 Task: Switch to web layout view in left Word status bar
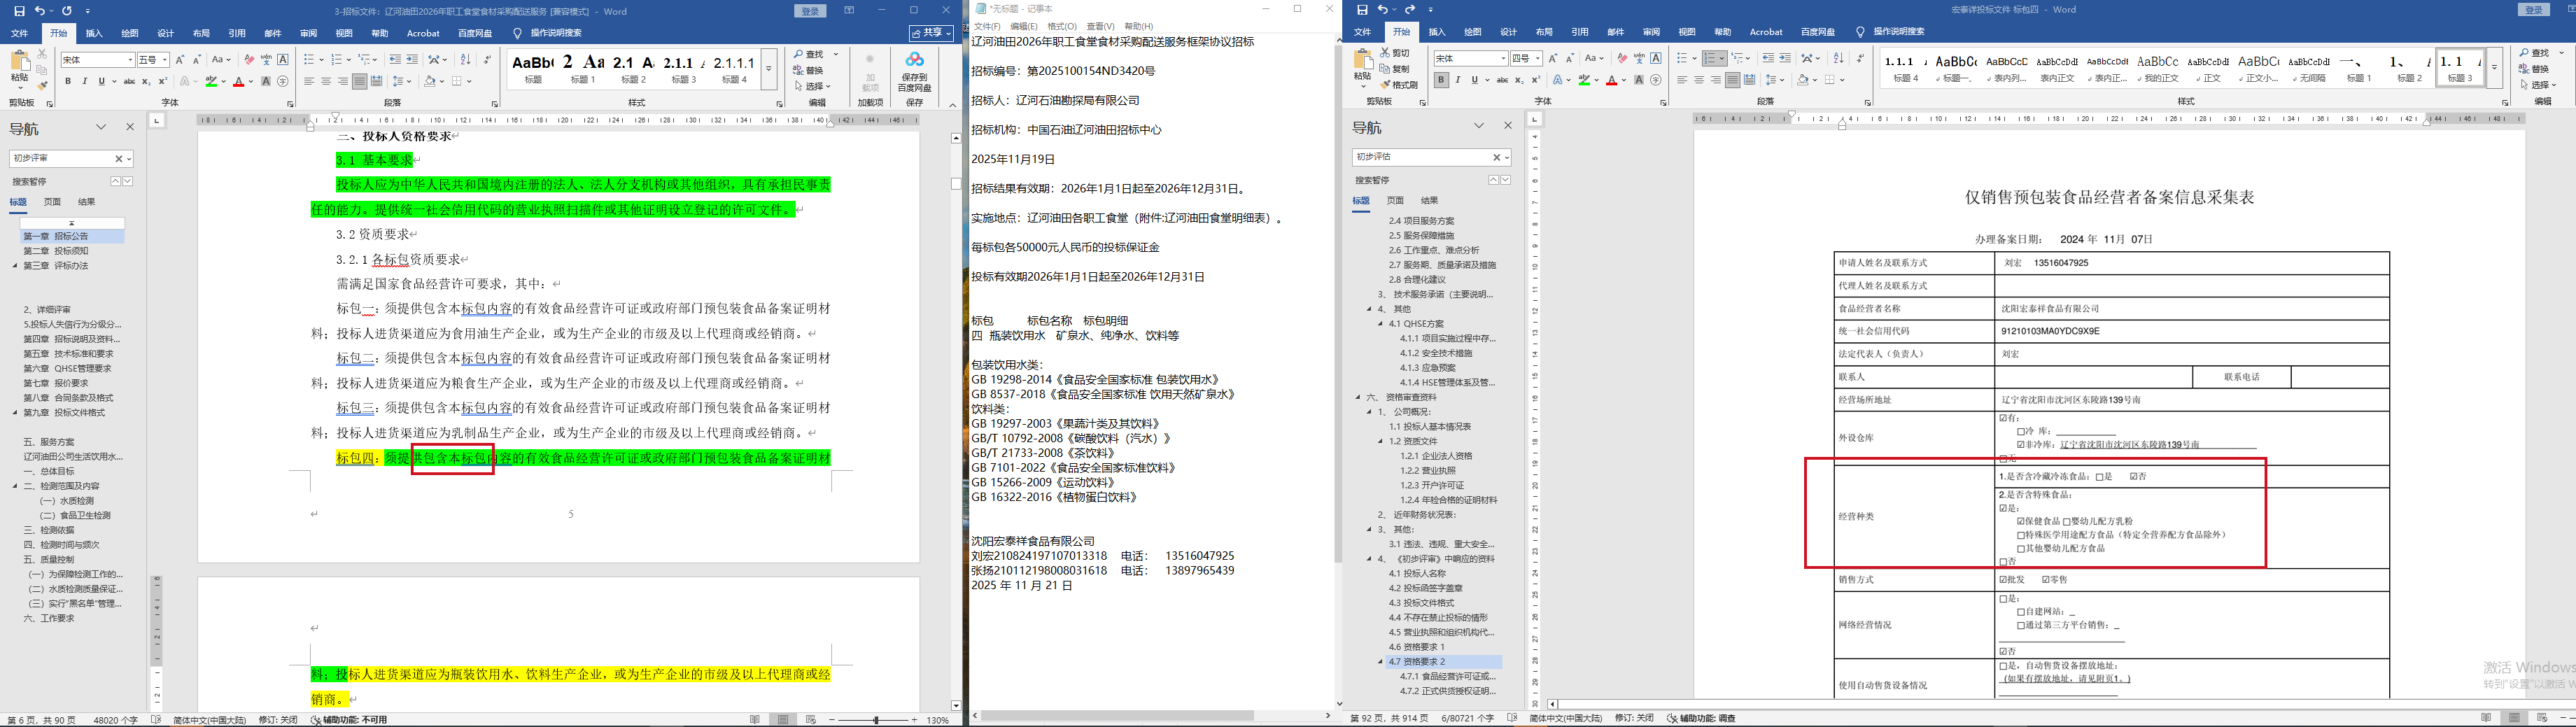coord(811,720)
